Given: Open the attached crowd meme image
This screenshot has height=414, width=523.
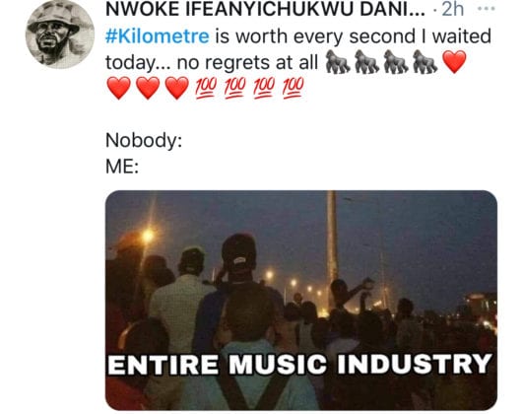Looking at the screenshot, I should (301, 300).
